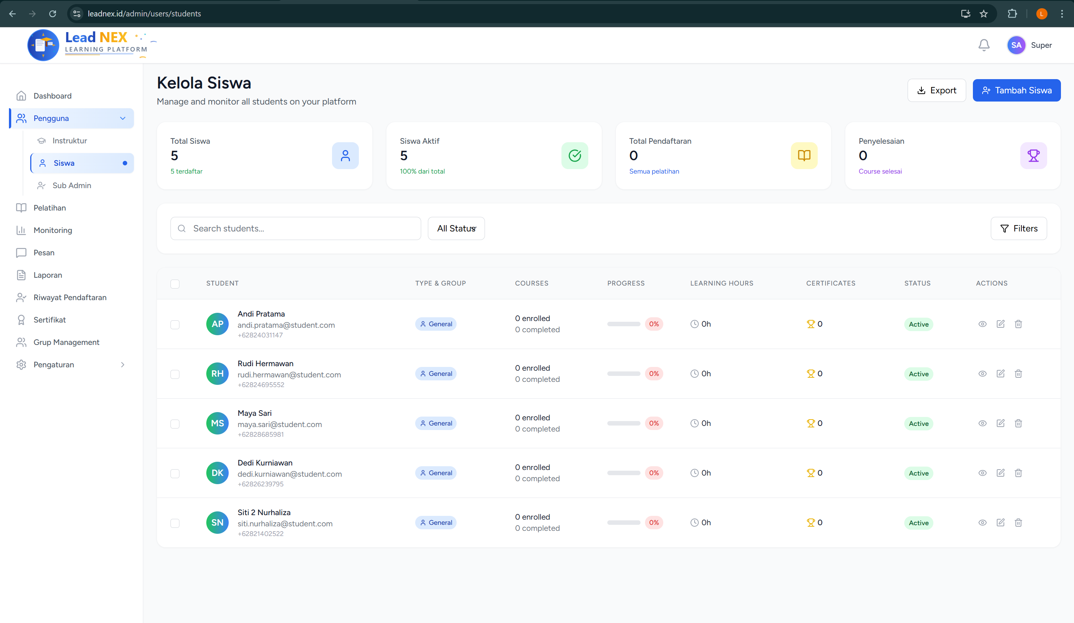Click the Tambah Siswa button

[x=1017, y=90]
